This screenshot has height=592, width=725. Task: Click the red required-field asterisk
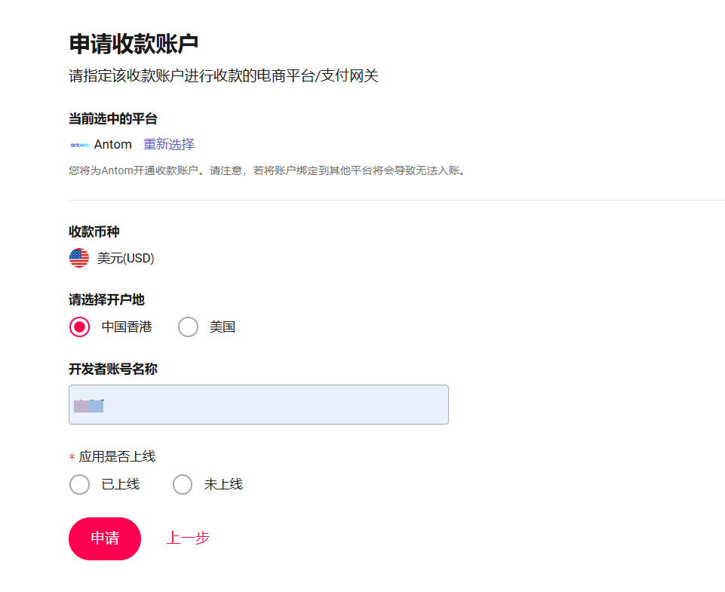click(x=72, y=458)
